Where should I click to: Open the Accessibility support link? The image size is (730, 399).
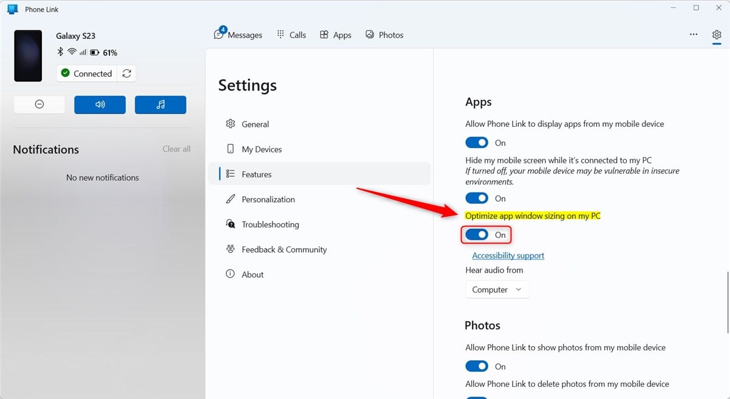[x=508, y=256]
